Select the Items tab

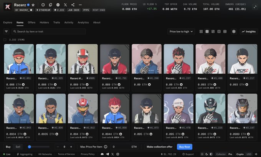pos(20,23)
